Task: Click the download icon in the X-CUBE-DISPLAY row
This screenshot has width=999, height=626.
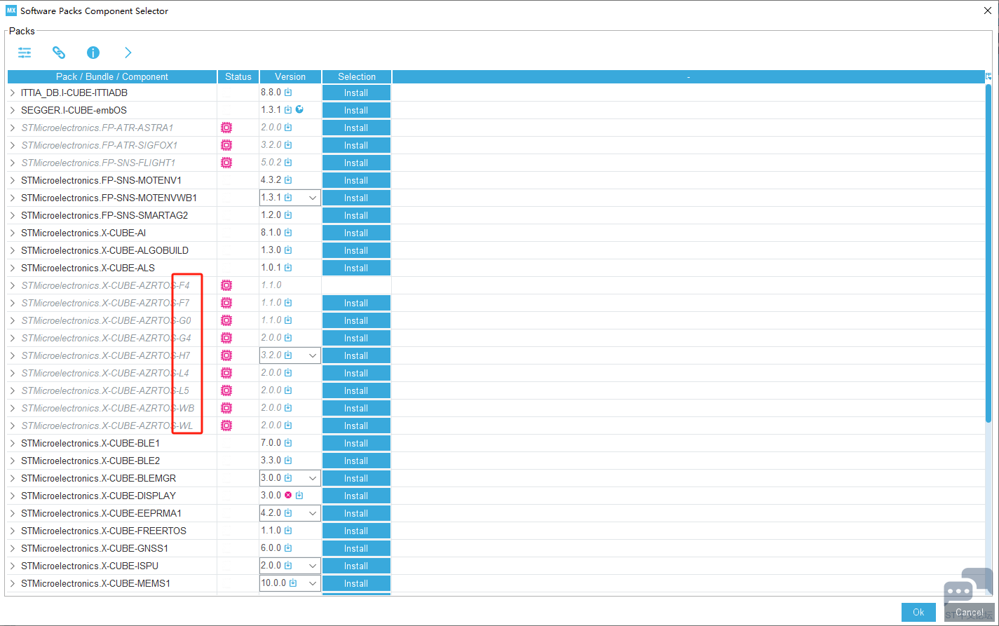Action: click(299, 496)
